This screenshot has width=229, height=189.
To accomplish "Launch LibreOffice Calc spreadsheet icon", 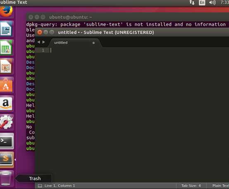I will [x=7, y=47].
